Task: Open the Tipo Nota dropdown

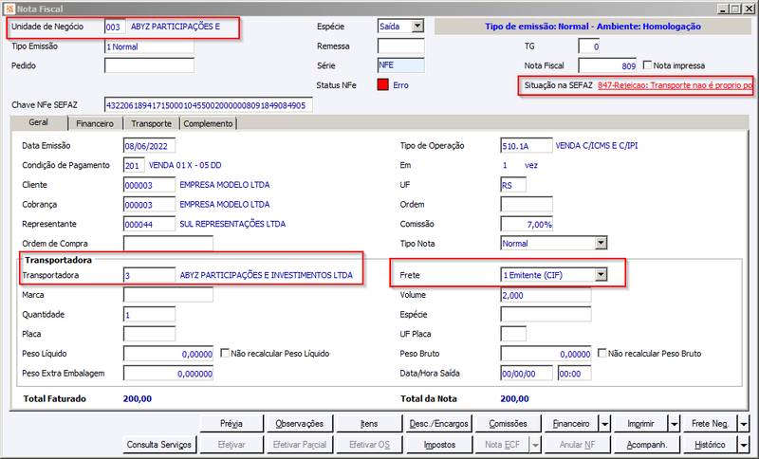Action: pos(601,243)
